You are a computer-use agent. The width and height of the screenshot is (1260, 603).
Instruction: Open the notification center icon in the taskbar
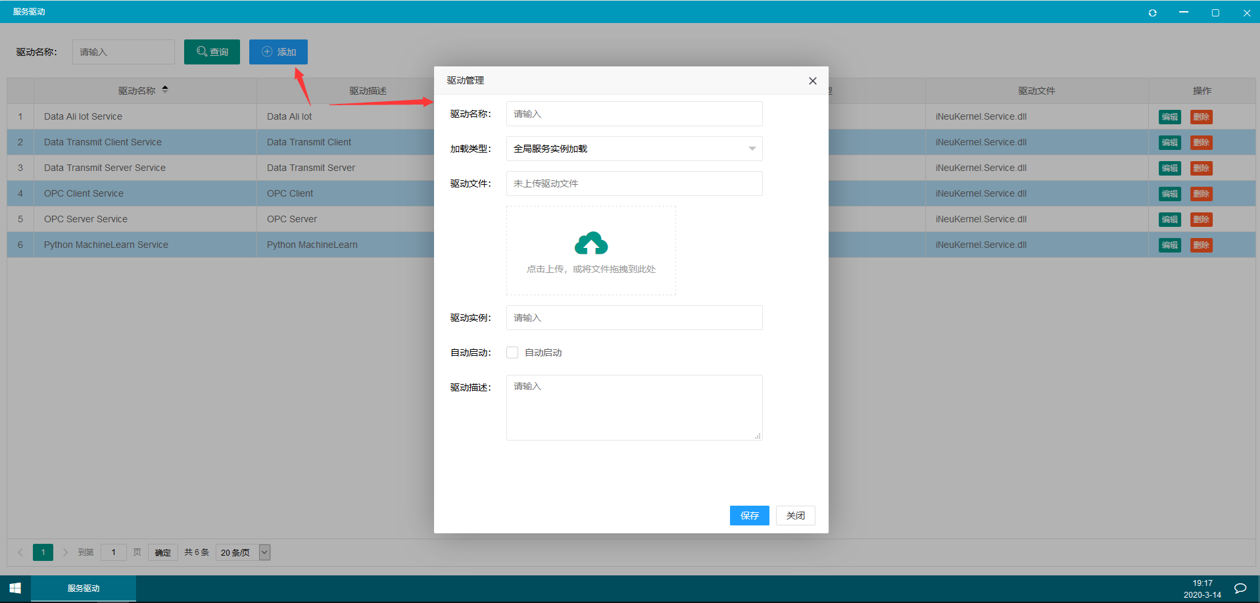coord(1240,589)
